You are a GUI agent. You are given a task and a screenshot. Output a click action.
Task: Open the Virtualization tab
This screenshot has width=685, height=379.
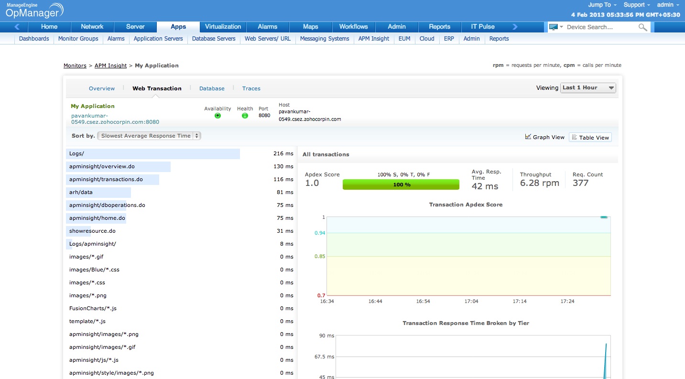pyautogui.click(x=223, y=27)
